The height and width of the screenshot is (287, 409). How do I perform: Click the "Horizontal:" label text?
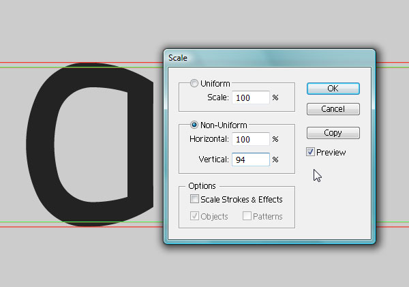209,139
